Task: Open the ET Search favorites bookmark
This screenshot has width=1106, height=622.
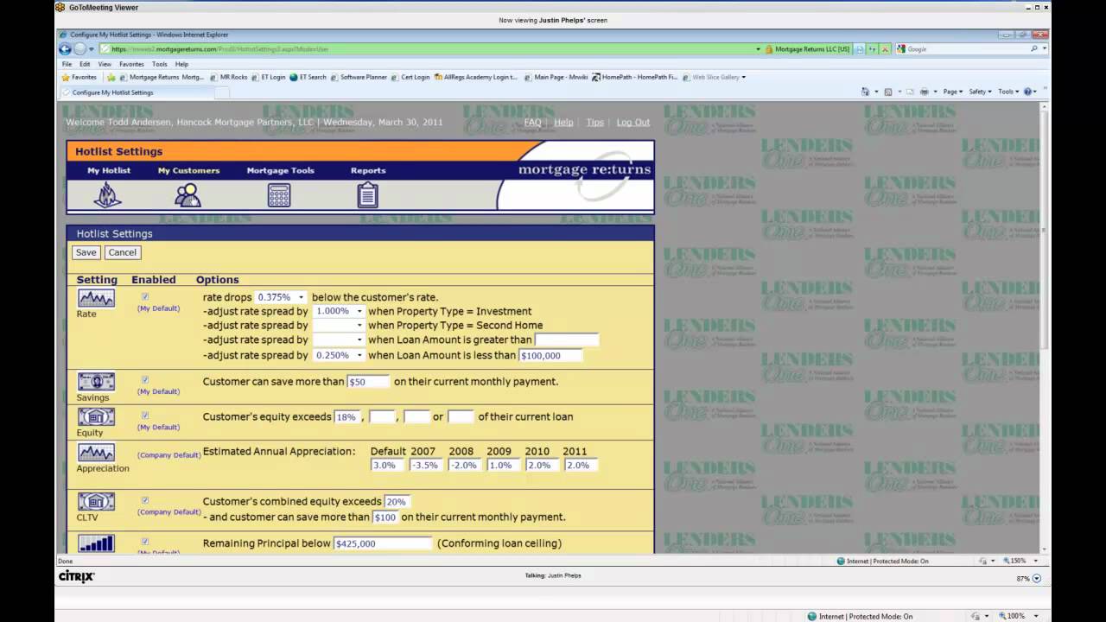Action: click(x=308, y=77)
